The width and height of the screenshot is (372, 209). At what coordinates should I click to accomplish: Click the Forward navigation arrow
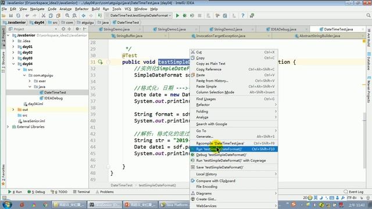coord(91,16)
